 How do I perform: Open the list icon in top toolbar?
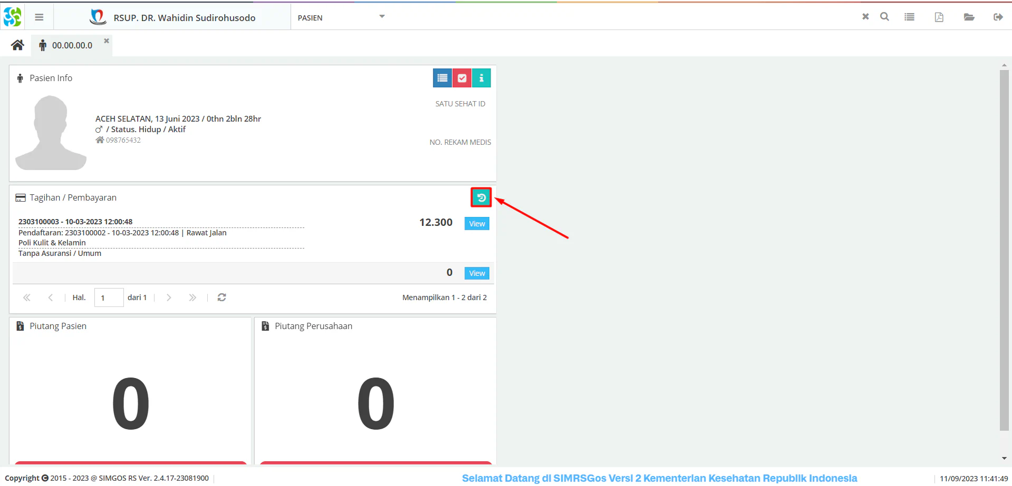910,17
